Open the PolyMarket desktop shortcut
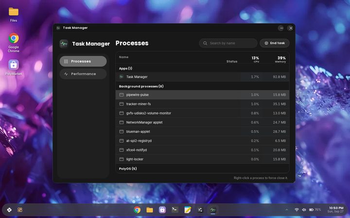 click(x=14, y=68)
